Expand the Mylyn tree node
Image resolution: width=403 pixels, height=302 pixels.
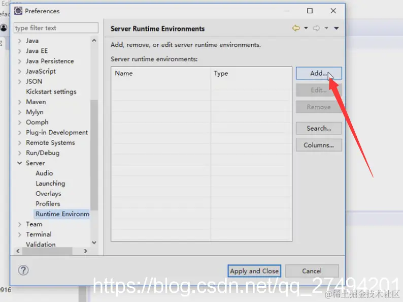[19, 112]
